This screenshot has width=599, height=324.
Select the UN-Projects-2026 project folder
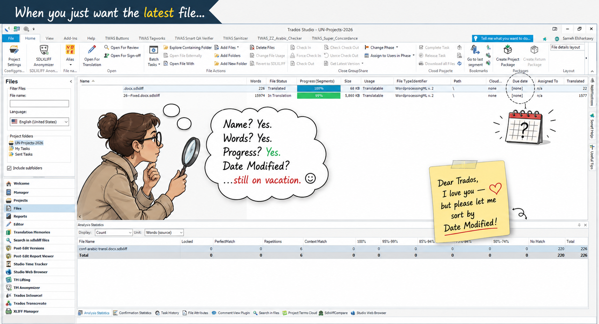point(29,143)
